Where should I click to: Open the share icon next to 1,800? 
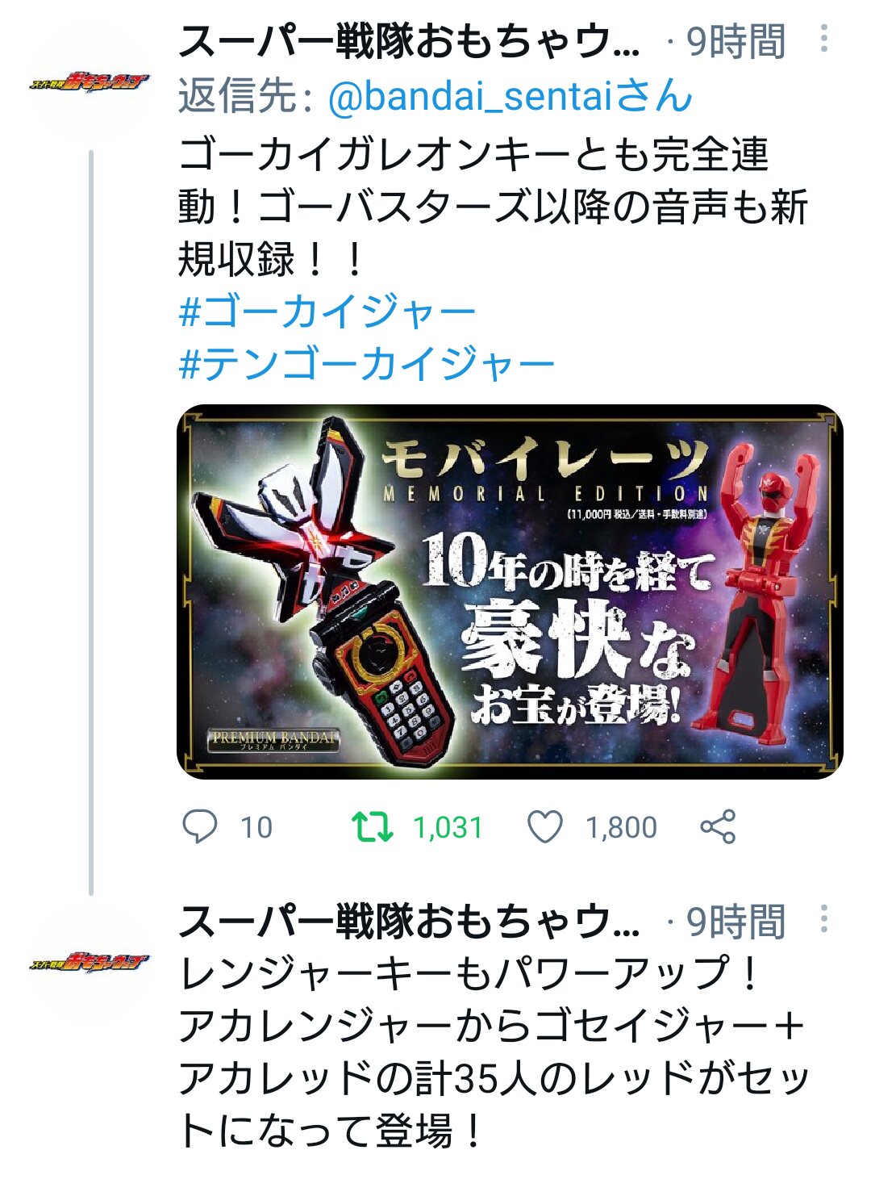[718, 827]
